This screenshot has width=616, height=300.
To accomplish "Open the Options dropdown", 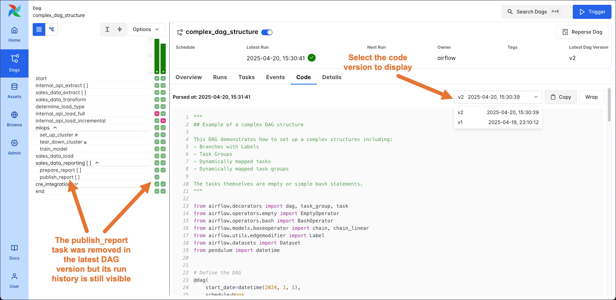I will pyautogui.click(x=146, y=29).
